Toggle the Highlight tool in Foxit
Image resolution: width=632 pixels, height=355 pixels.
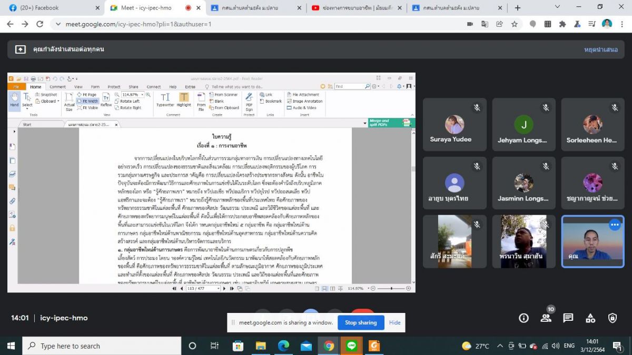point(184,99)
